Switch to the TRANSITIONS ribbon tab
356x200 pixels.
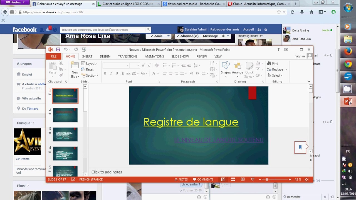(x=128, y=56)
